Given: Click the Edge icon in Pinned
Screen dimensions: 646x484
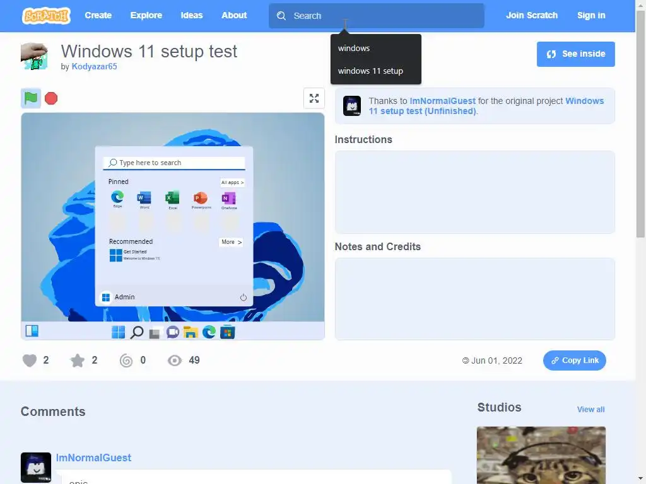Looking at the screenshot, I should coord(117,197).
